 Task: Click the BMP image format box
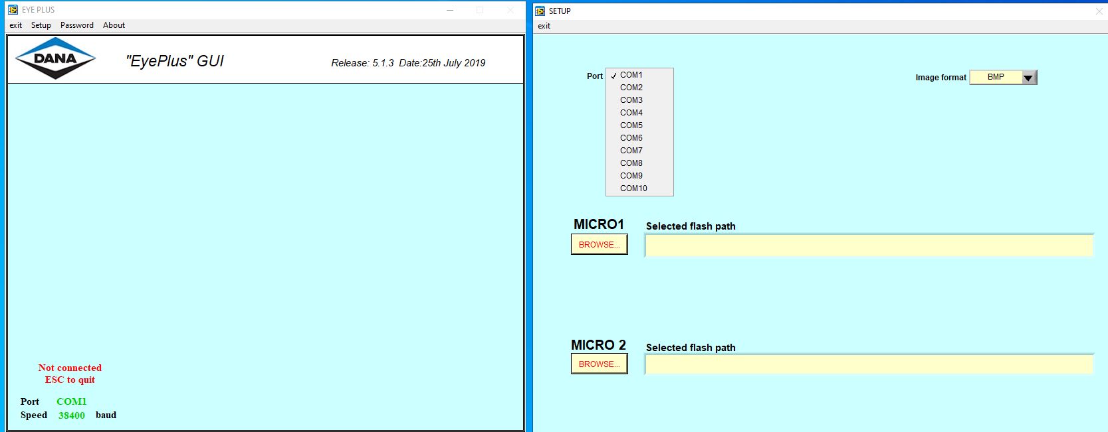pyautogui.click(x=996, y=78)
